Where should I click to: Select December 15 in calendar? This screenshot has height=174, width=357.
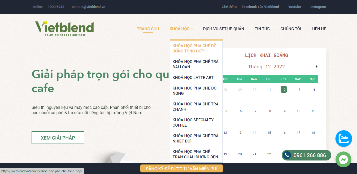(269, 133)
